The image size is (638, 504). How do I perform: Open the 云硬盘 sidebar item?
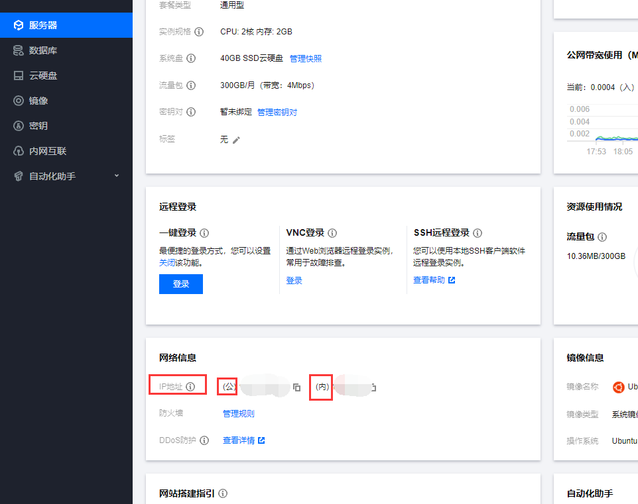tap(66, 76)
